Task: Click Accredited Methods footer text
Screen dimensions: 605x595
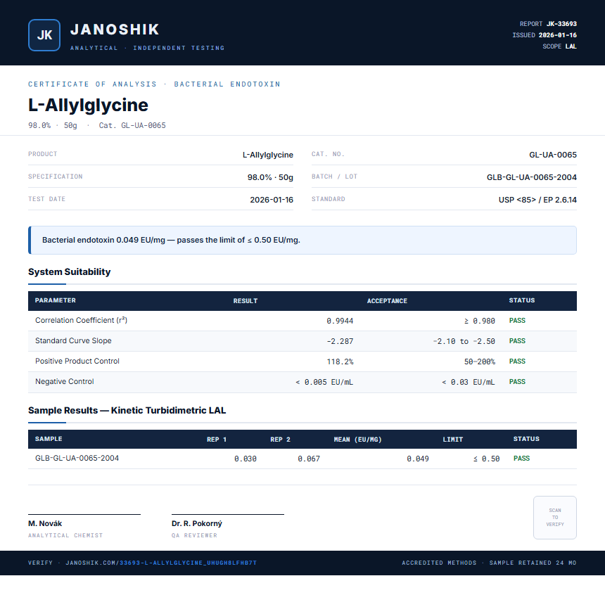Action: coord(439,563)
